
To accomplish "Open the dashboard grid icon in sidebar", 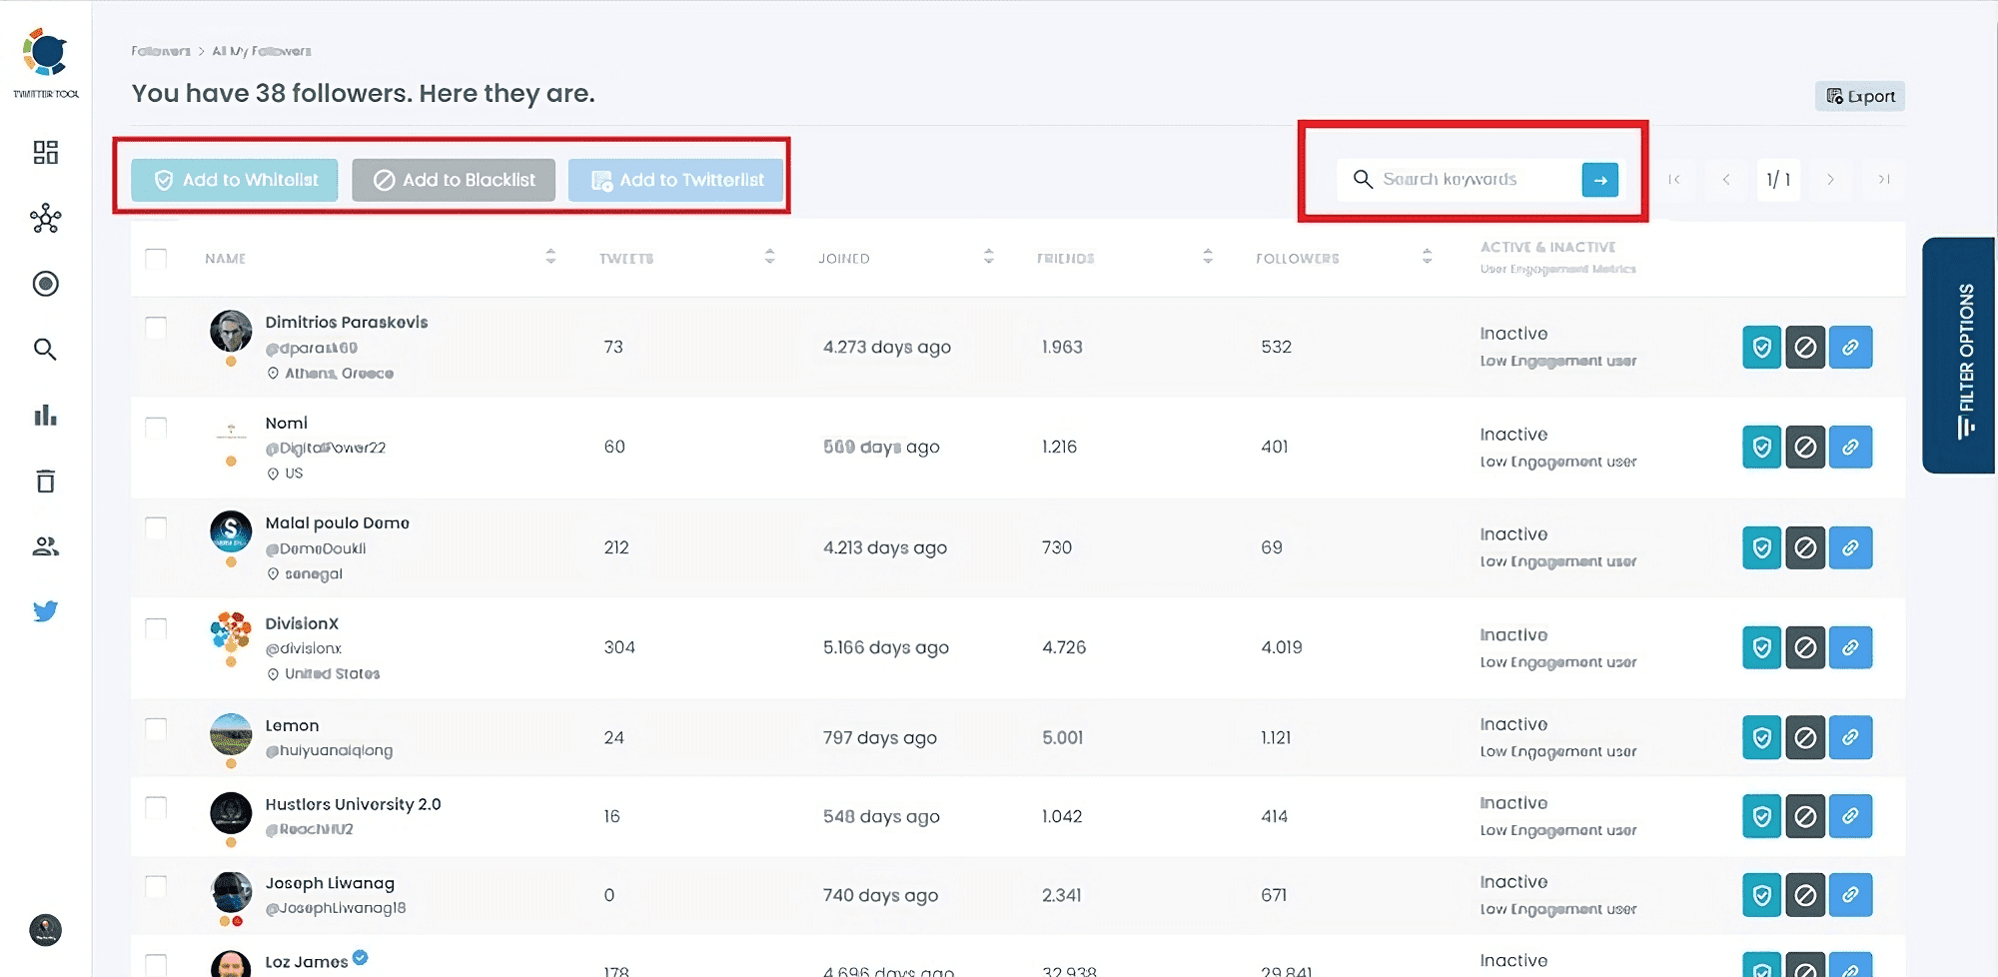I will 45,152.
